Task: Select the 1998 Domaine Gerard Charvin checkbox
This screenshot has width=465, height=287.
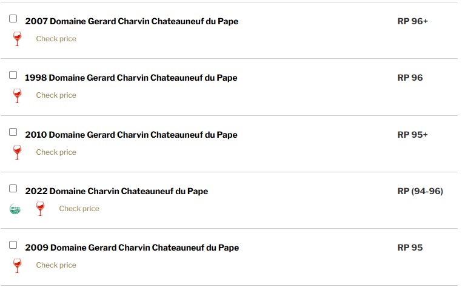Action: pos(13,75)
